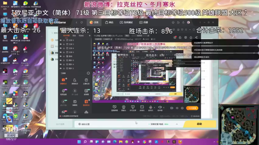Open Google Chrome desktop shortcut
Image resolution: width=259 pixels, height=145 pixels.
26,73
